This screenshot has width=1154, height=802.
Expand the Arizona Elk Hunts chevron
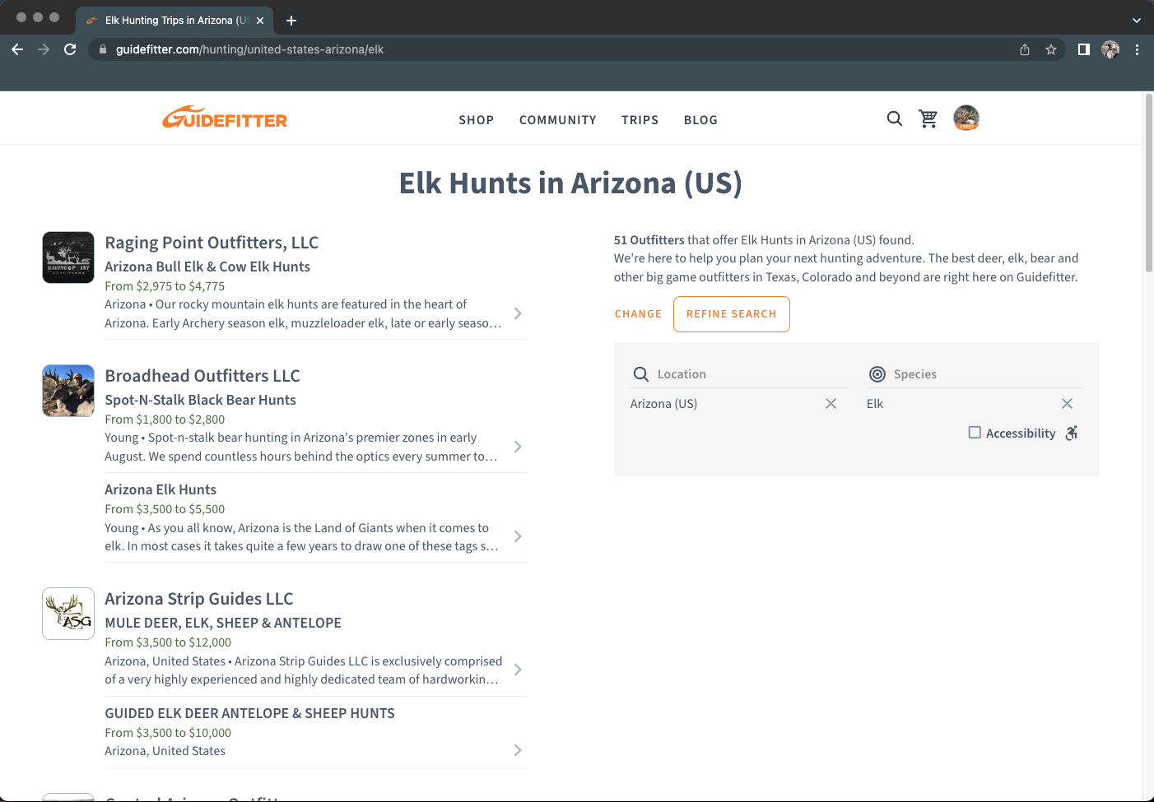tap(518, 535)
